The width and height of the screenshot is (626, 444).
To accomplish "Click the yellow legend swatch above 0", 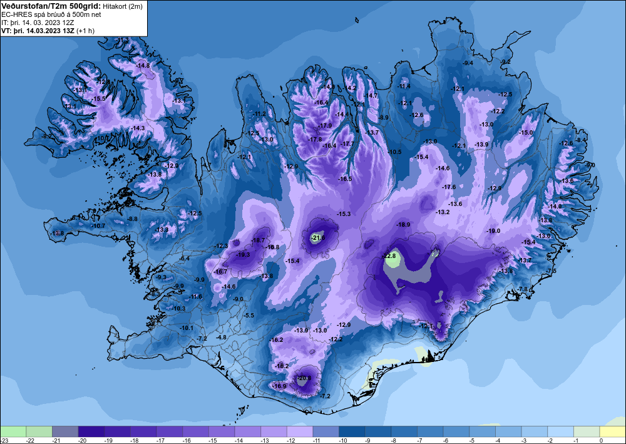I will click(x=612, y=431).
